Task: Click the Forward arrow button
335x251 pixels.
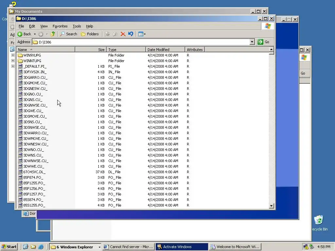Action: 41,34
